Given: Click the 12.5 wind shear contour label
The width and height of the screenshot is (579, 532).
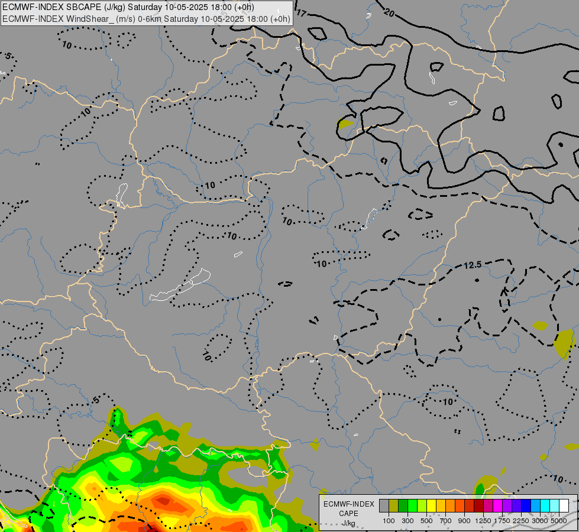Looking at the screenshot, I should pos(473,265).
